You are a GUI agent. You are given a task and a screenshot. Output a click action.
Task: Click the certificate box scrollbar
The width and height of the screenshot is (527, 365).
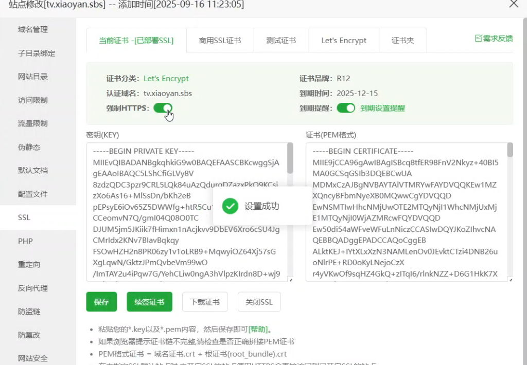510,150
